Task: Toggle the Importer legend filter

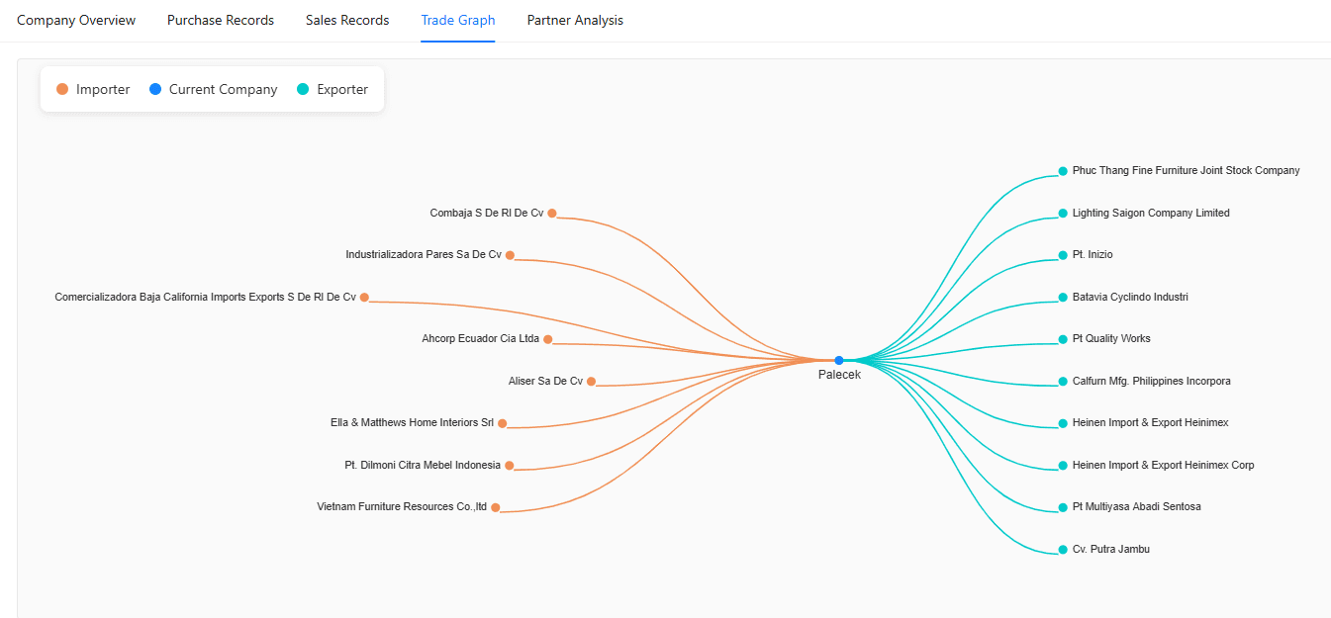Action: (93, 89)
